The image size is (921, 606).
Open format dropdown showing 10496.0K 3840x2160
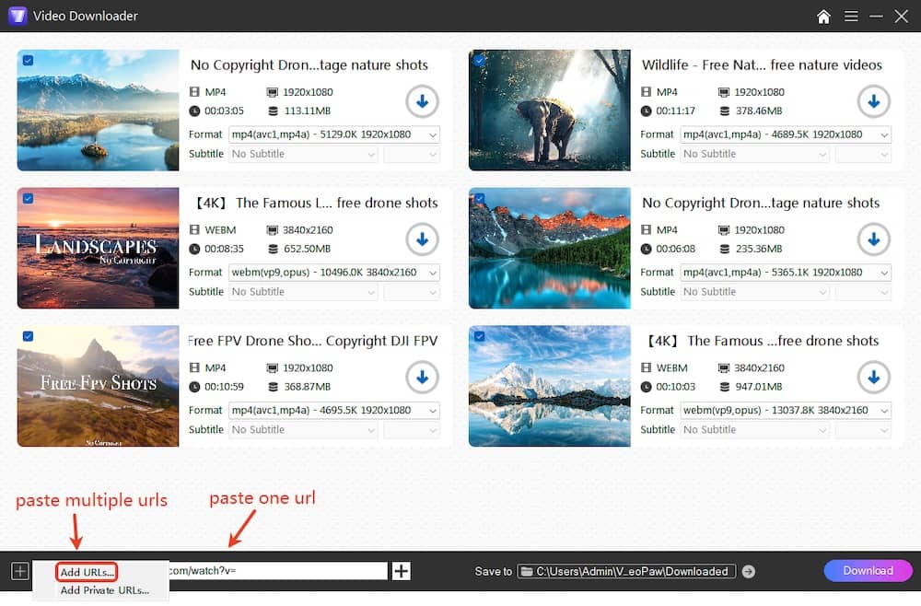(x=333, y=273)
